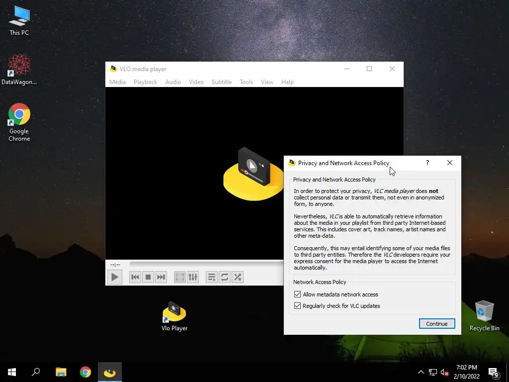Open the View menu
Viewport: 509px width, 382px height.
coord(267,82)
